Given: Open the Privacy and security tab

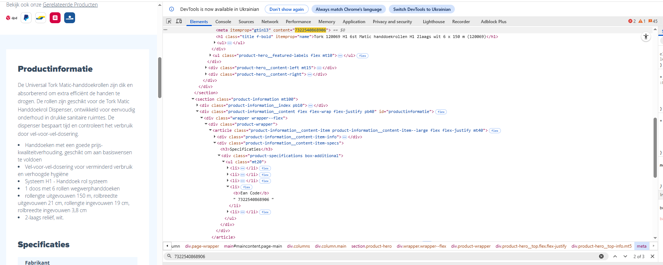Looking at the screenshot, I should point(392,22).
